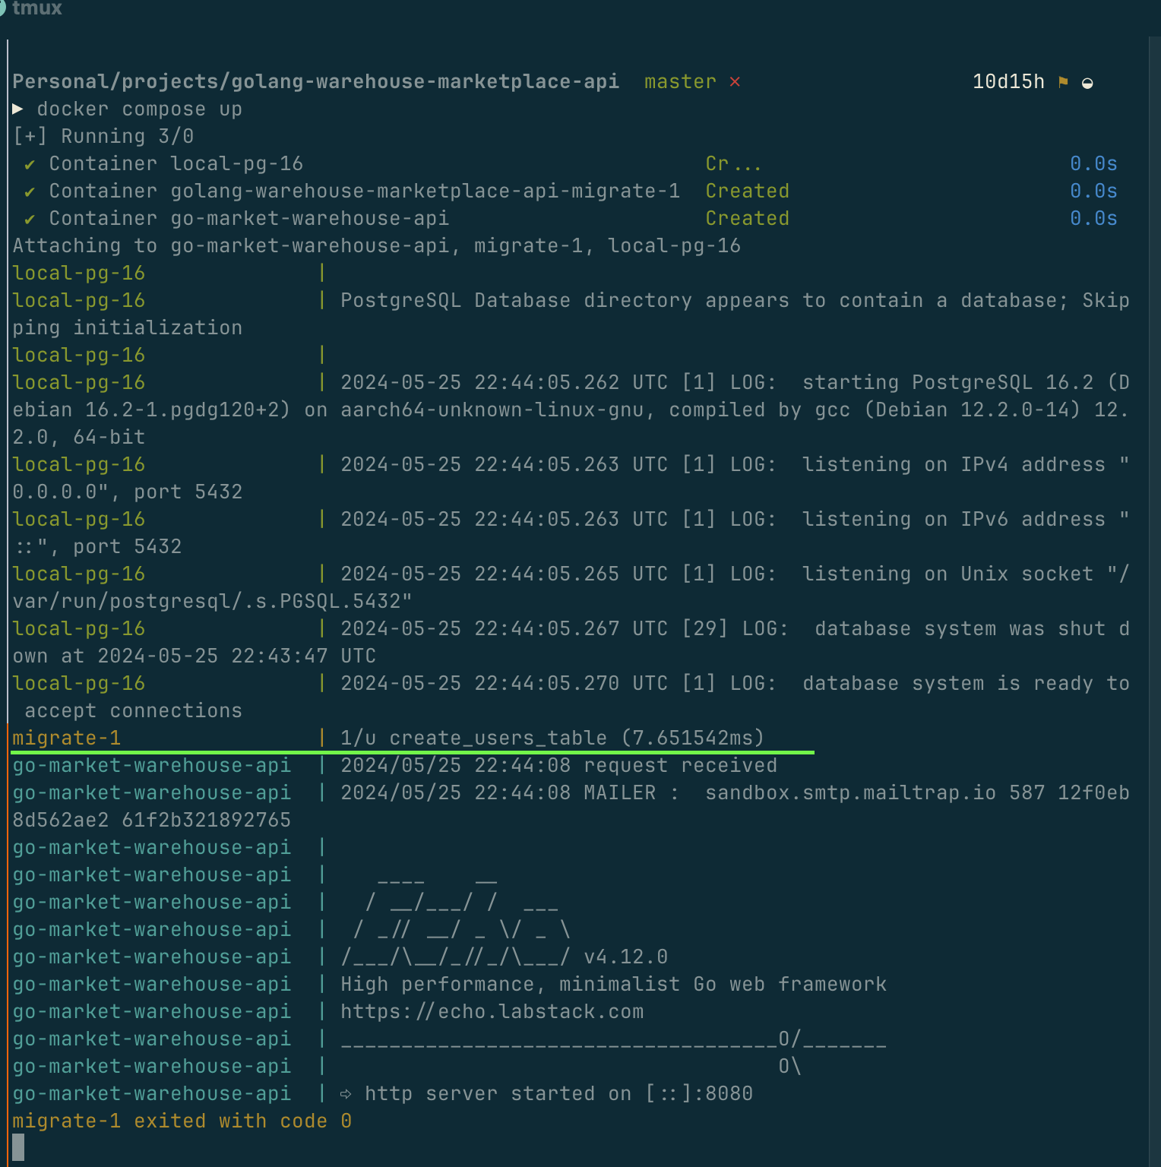
Task: Collapse the migrate-1 log entry
Action: coord(66,737)
